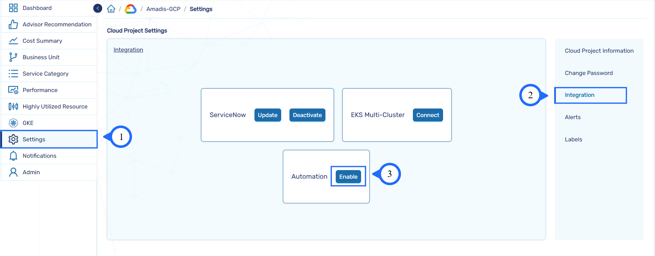The width and height of the screenshot is (655, 256).
Task: Connect the EKS Multi-Cluster integration
Action: pos(428,115)
